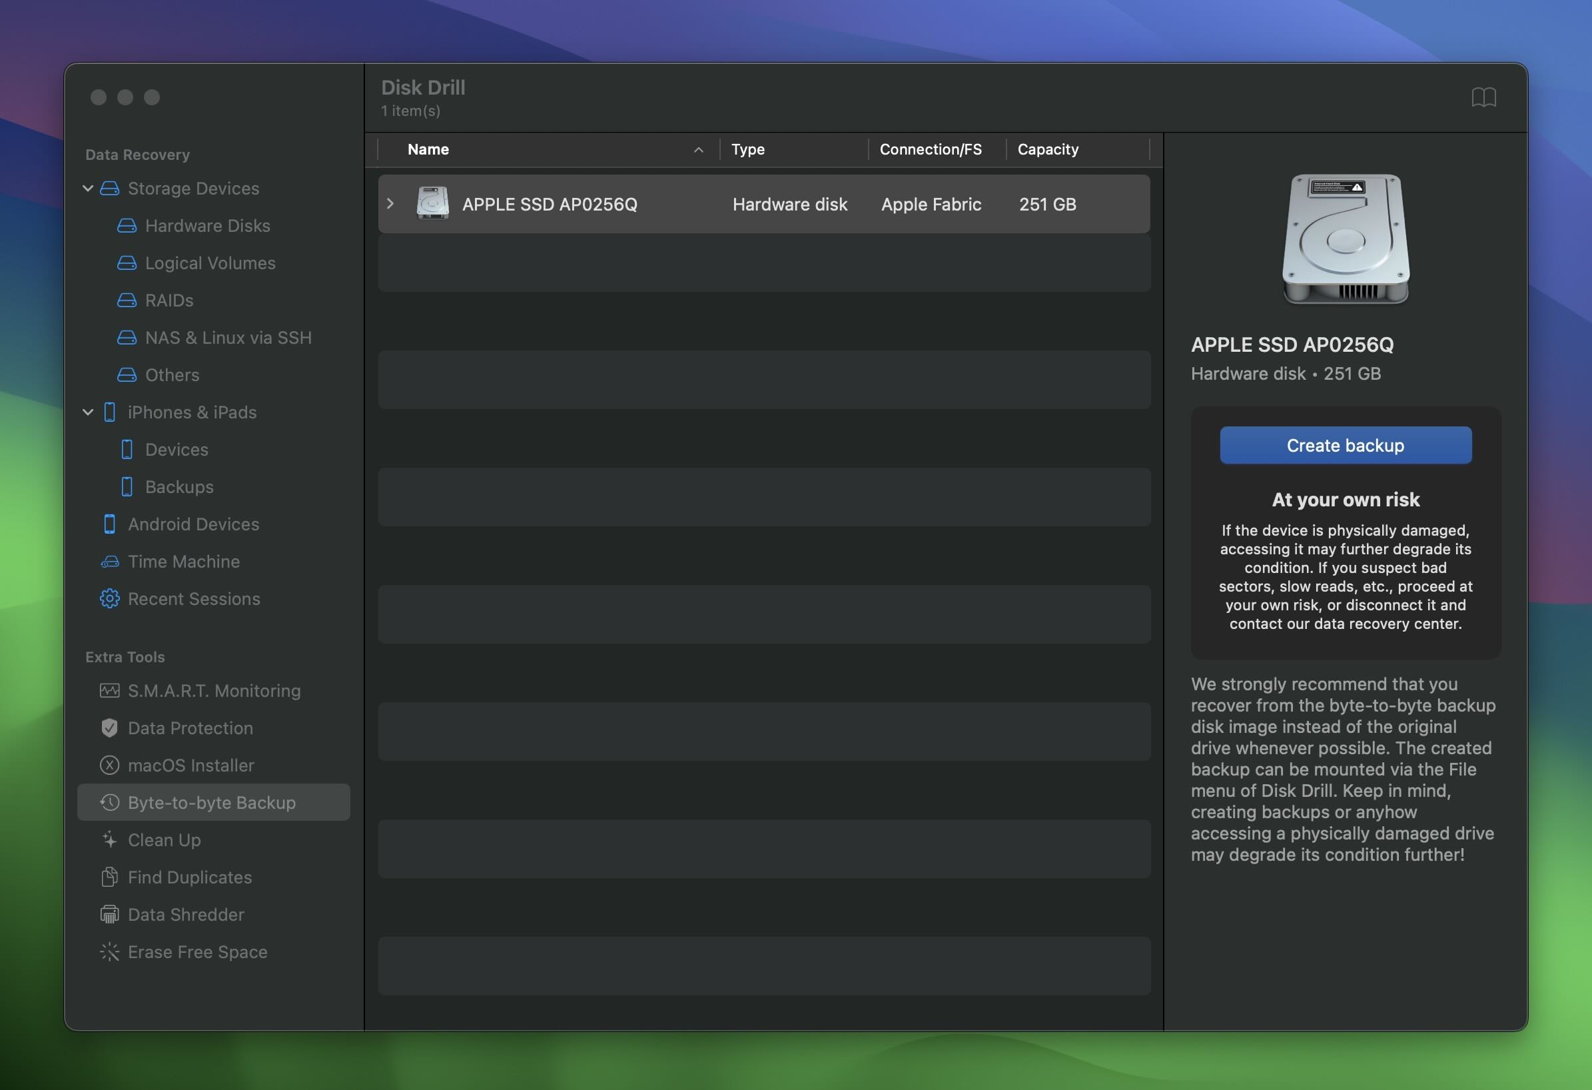Open the Hardware Disks list
The image size is (1592, 1090).
tap(208, 225)
